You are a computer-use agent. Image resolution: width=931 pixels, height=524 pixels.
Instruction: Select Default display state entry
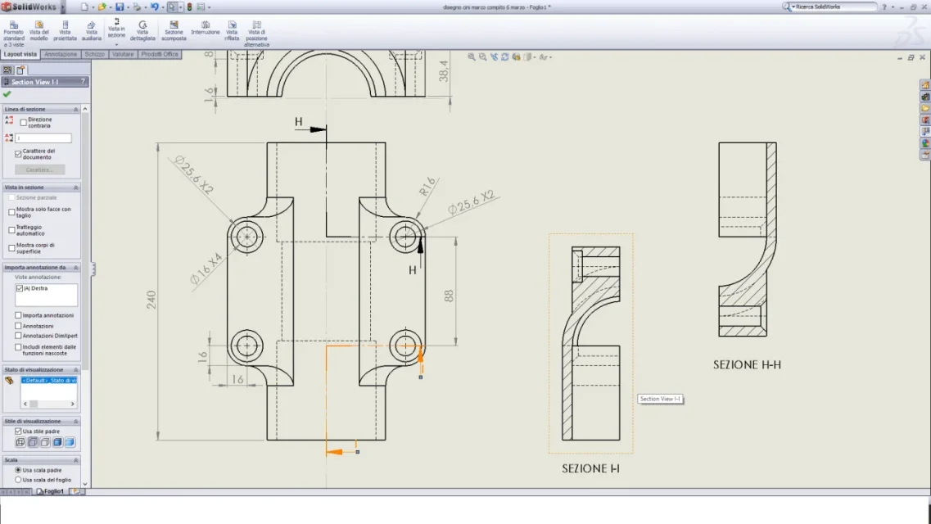[x=49, y=380]
